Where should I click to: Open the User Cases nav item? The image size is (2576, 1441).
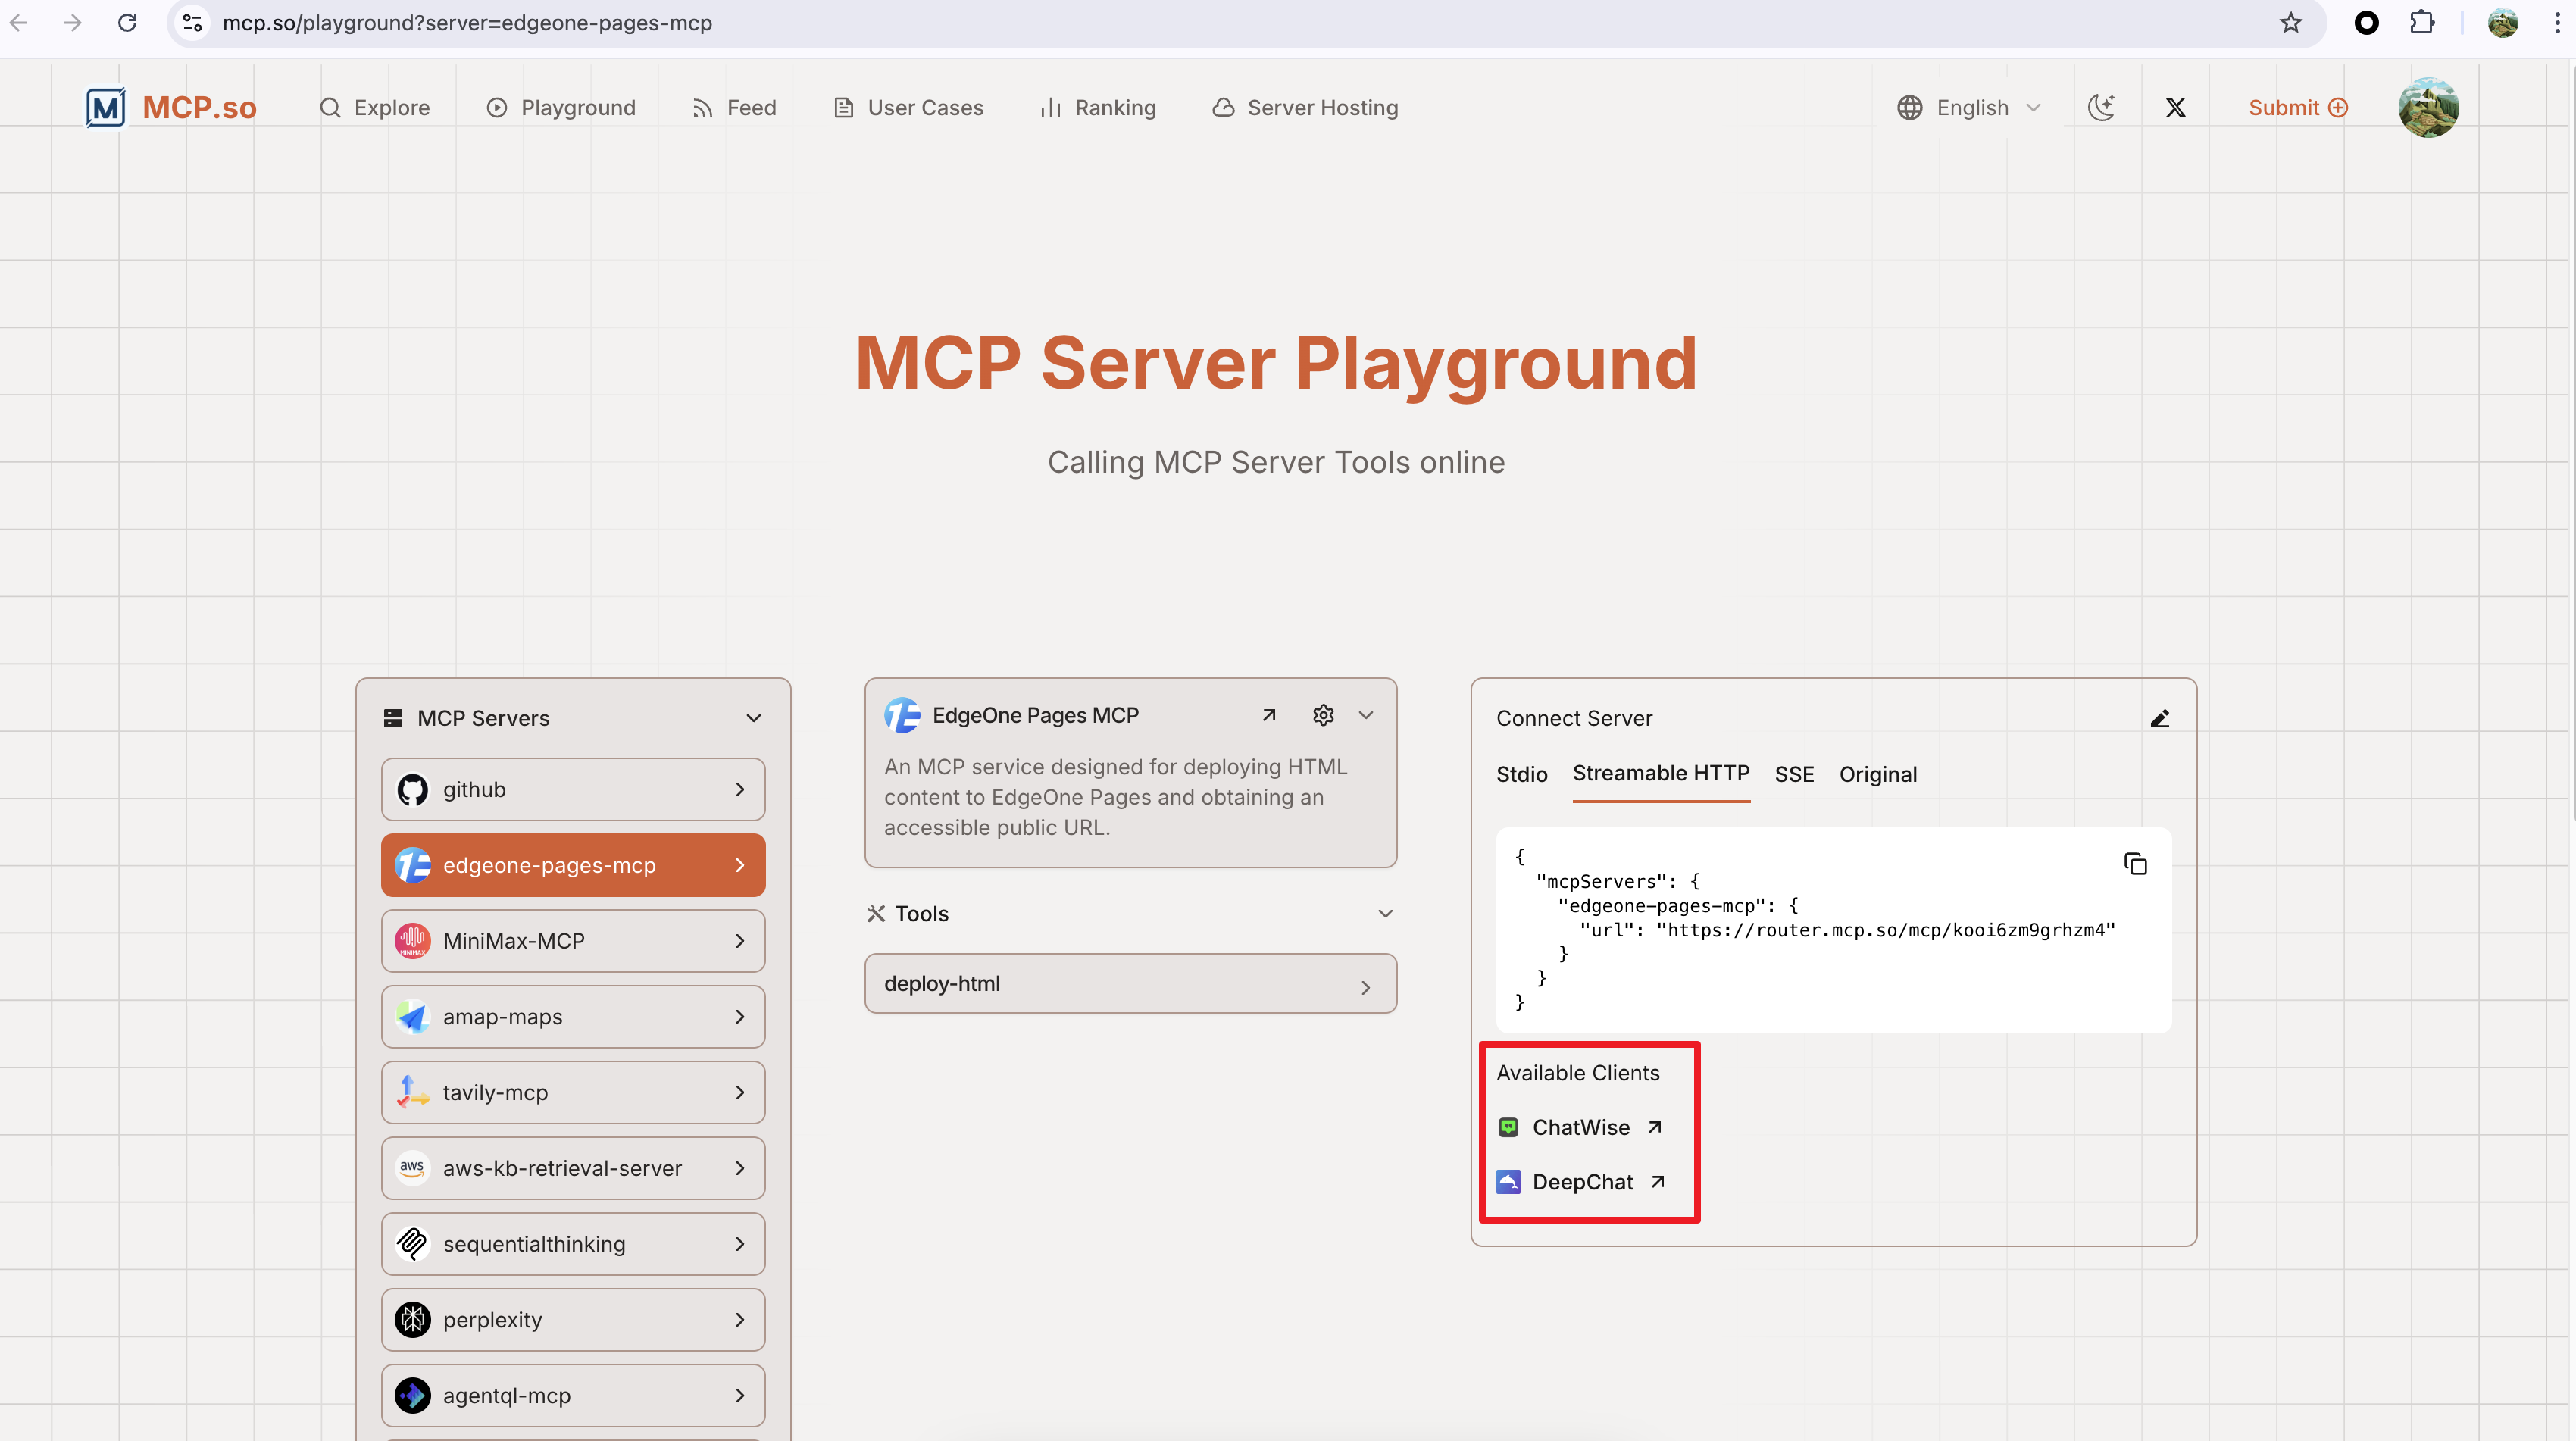coord(908,108)
